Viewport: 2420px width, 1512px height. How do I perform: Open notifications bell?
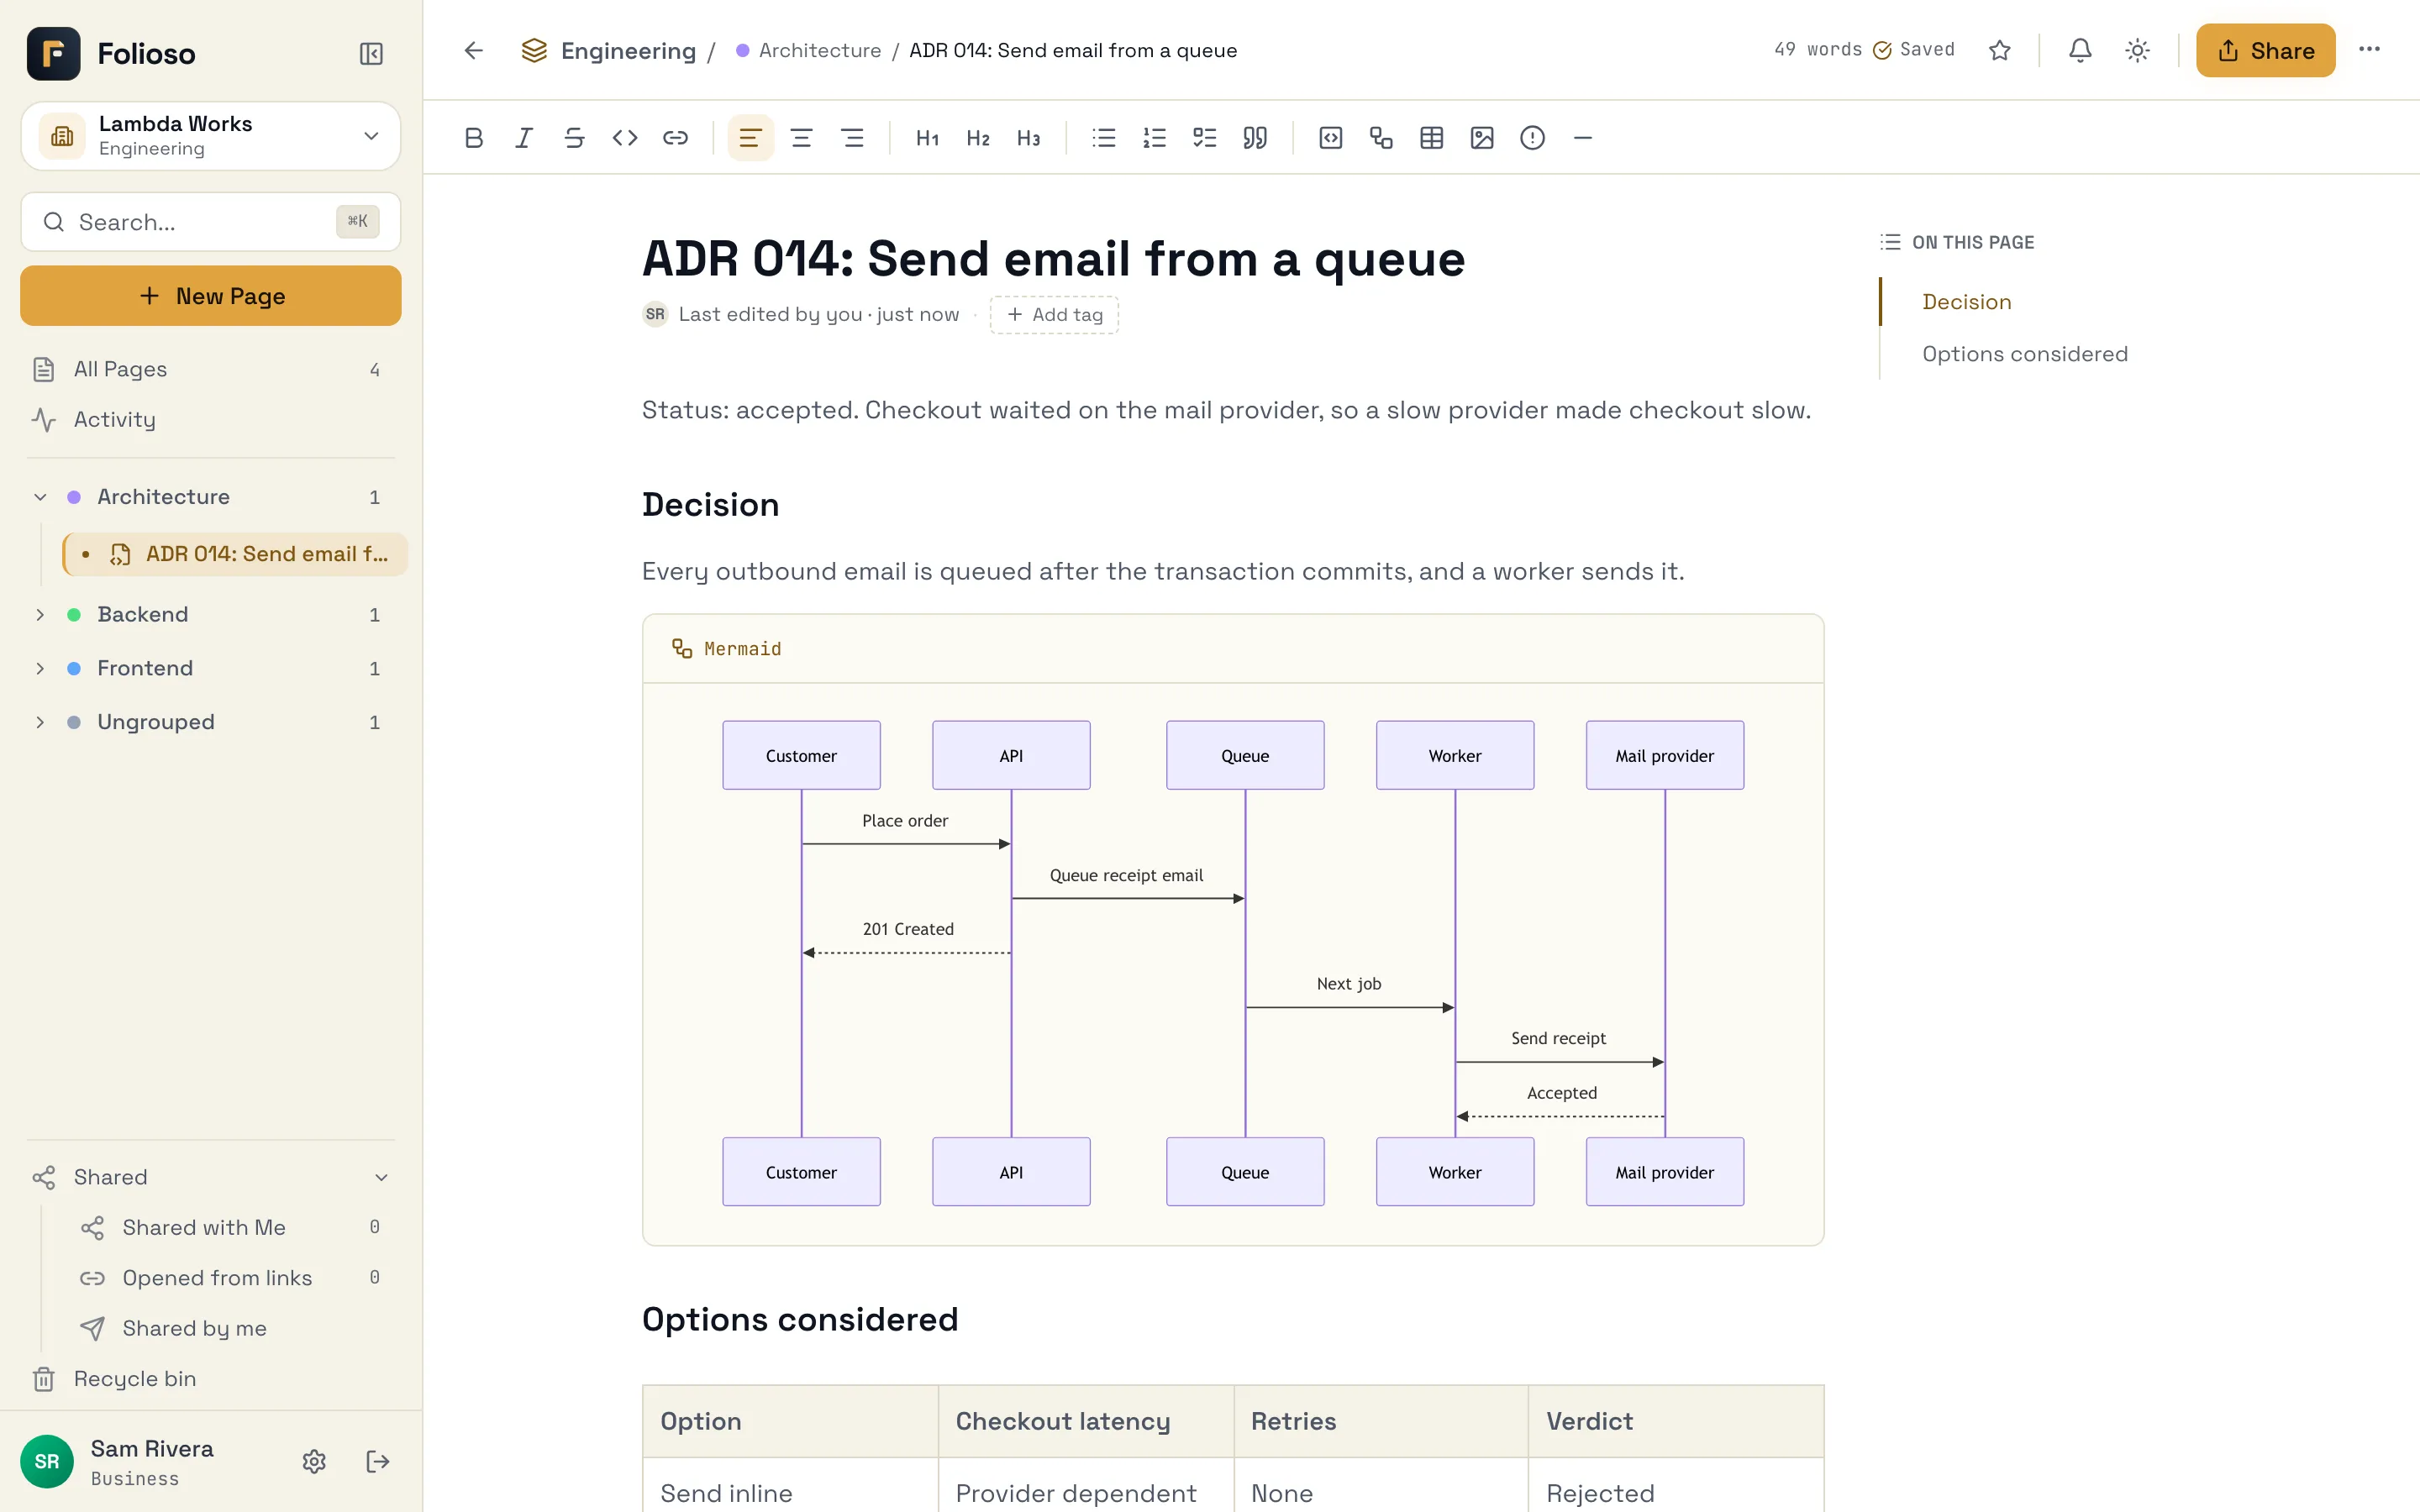2080,50
